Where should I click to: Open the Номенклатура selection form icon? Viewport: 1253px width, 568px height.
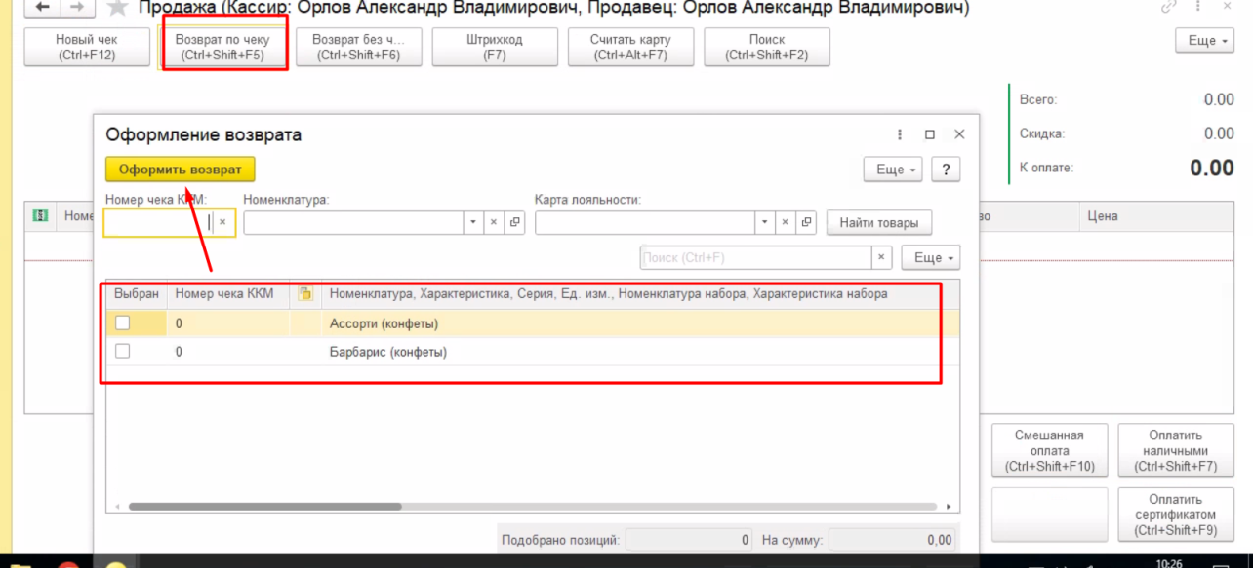pyautogui.click(x=515, y=223)
